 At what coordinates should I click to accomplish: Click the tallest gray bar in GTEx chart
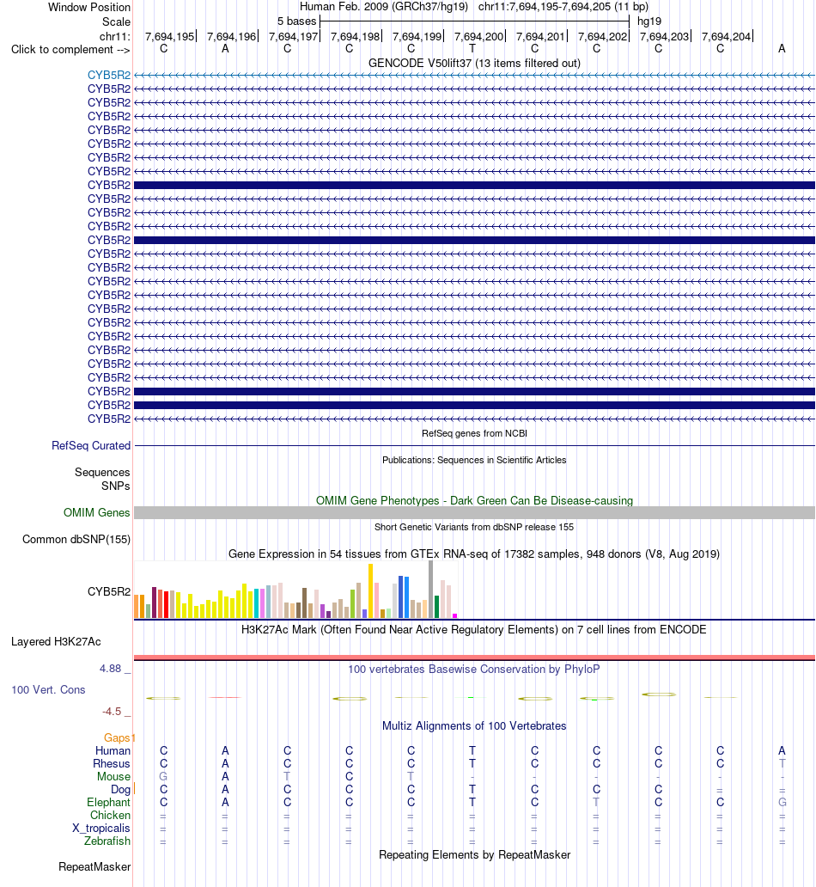click(431, 589)
